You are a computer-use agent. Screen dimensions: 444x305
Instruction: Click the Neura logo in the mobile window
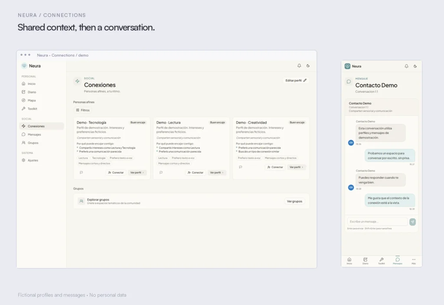pos(347,66)
